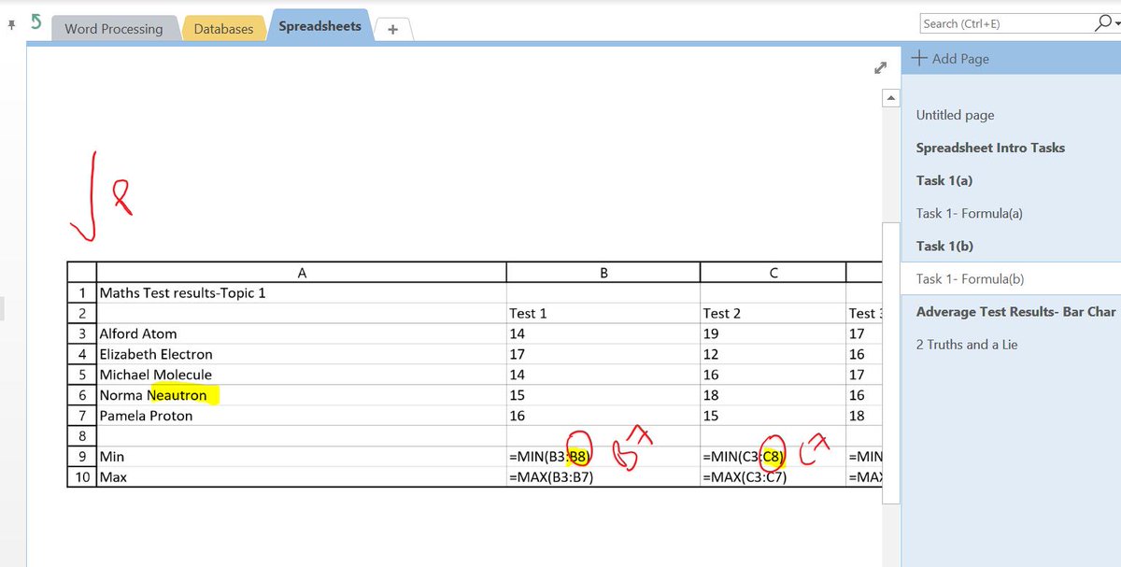Open the Task 1(a) page
The image size is (1121, 567).
[x=944, y=180]
